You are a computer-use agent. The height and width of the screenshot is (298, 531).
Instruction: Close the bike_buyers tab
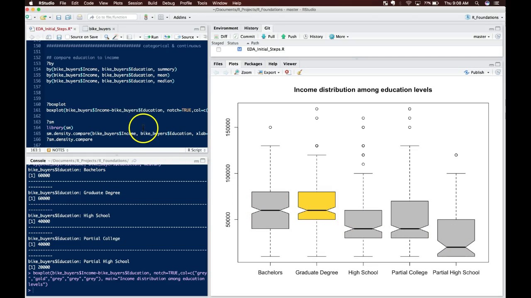point(114,29)
